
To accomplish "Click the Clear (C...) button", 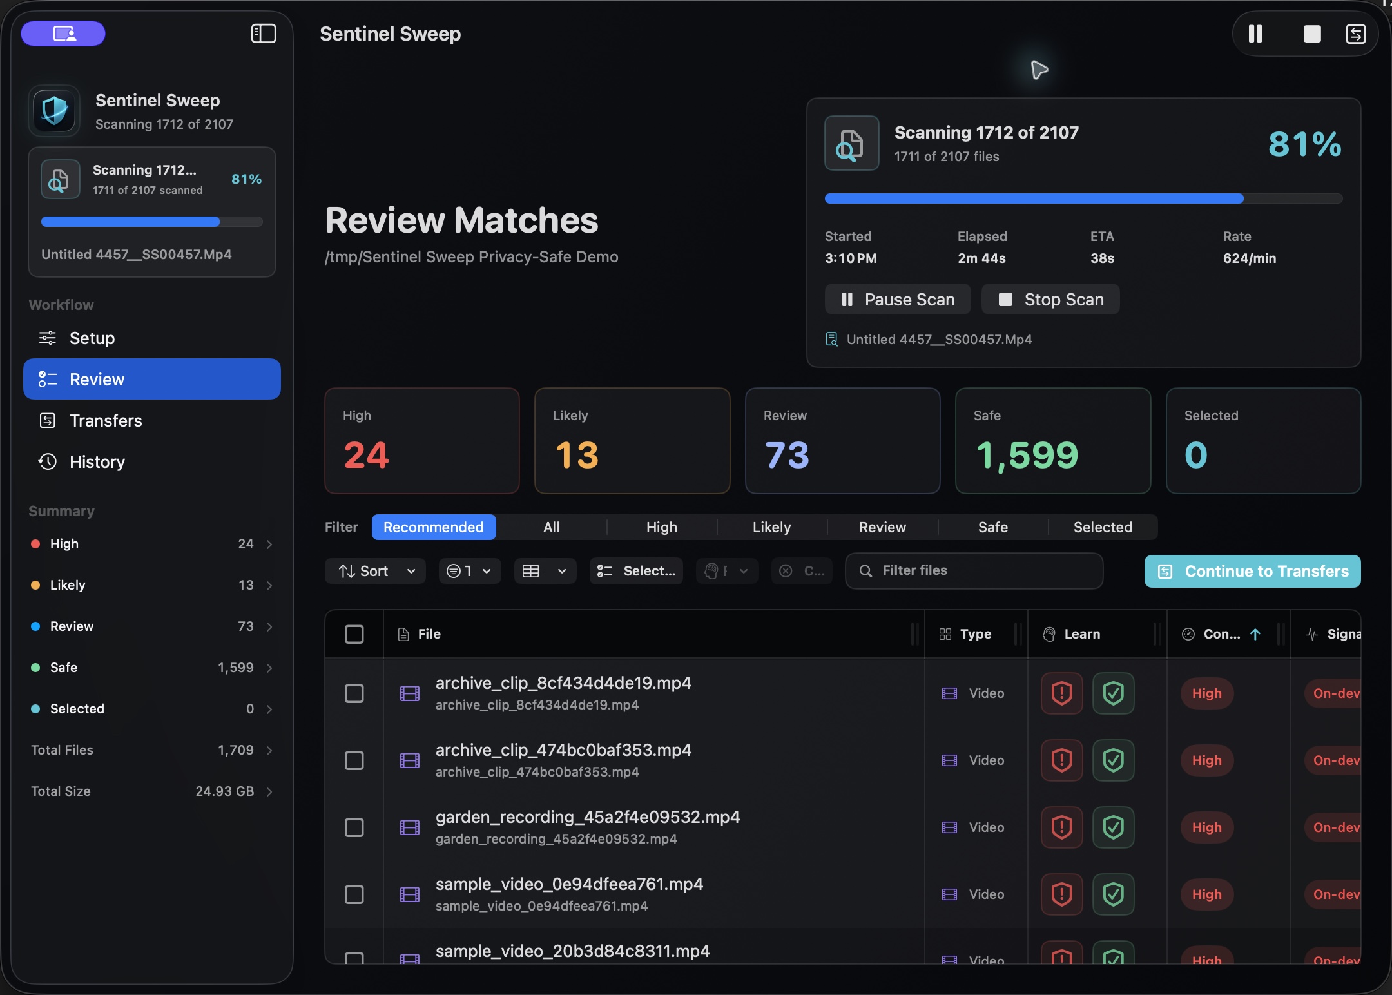I will [802, 571].
